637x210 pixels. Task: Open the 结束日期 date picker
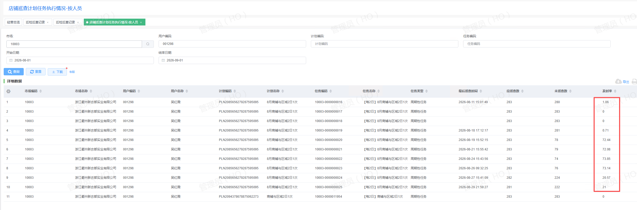click(x=232, y=60)
